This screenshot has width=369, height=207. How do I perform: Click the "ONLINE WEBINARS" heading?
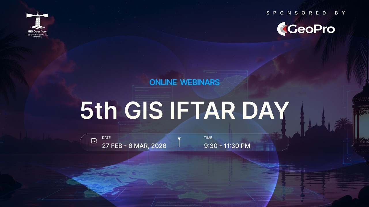point(184,82)
